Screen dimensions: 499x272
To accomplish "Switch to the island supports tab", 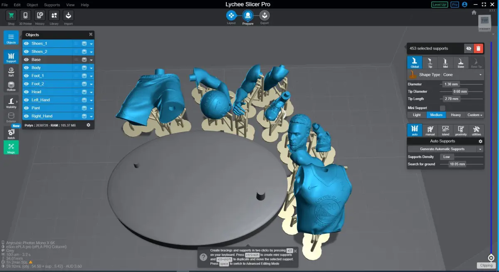I will (x=445, y=130).
